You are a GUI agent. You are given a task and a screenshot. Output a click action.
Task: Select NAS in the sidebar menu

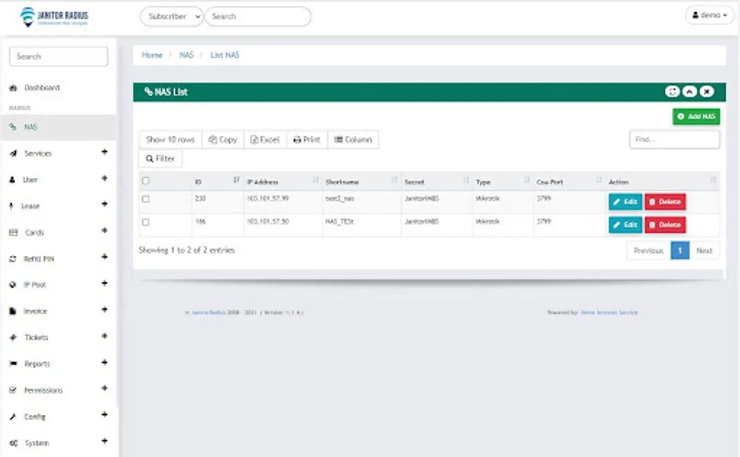tap(58, 127)
